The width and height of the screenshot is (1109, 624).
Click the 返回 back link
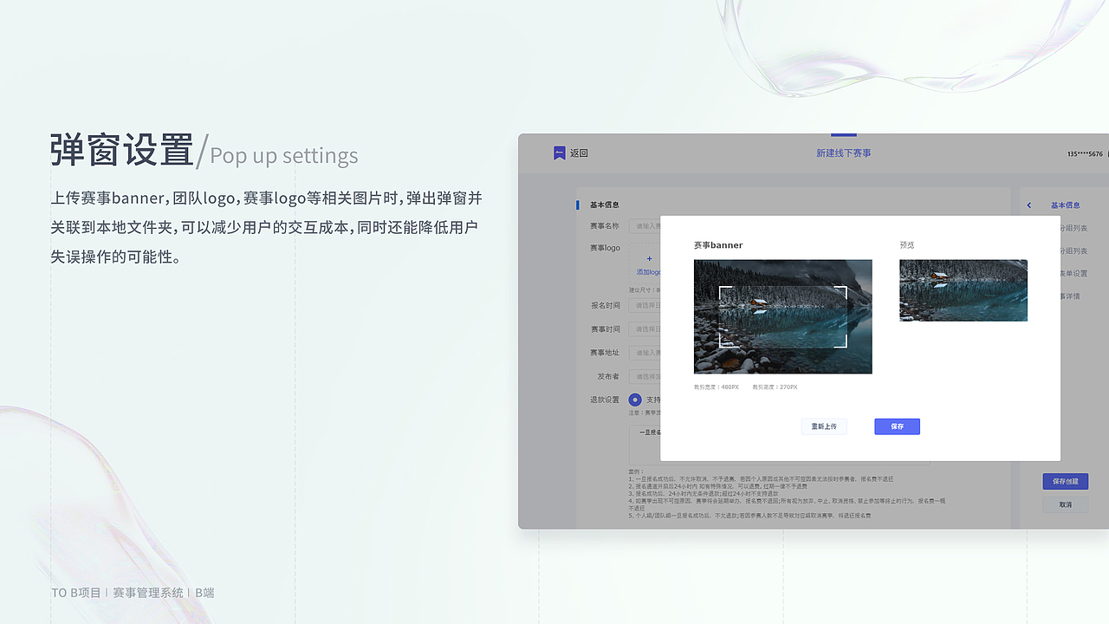coord(579,153)
